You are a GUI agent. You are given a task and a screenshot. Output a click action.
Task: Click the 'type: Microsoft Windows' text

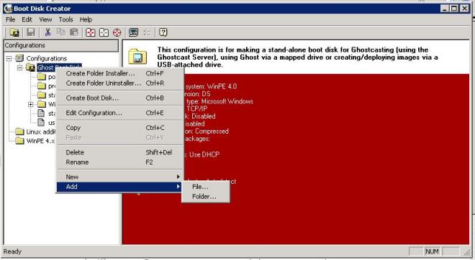pyautogui.click(x=220, y=101)
